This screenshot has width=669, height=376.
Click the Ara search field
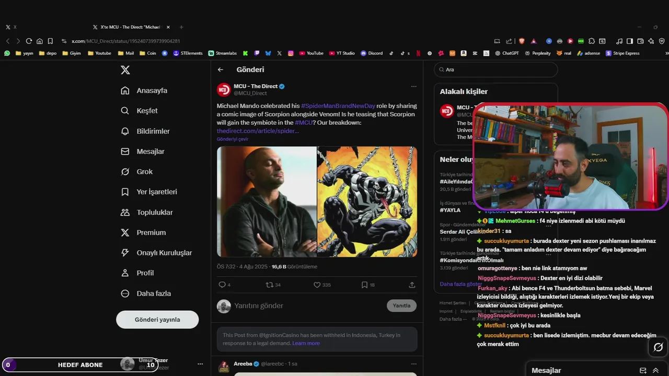tap(496, 69)
